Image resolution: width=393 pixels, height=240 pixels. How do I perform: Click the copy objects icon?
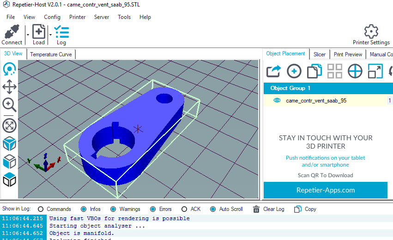pos(314,71)
